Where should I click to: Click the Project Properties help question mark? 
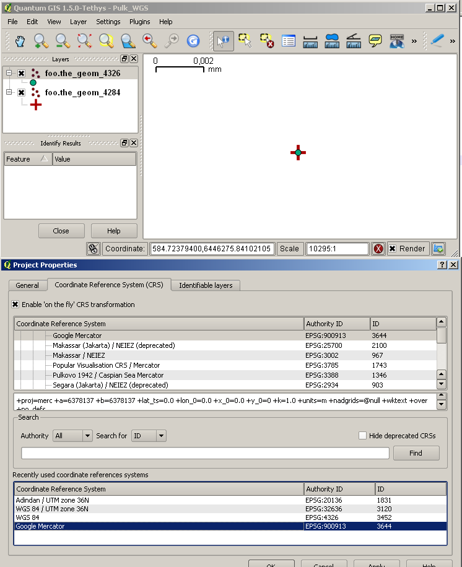click(x=442, y=265)
